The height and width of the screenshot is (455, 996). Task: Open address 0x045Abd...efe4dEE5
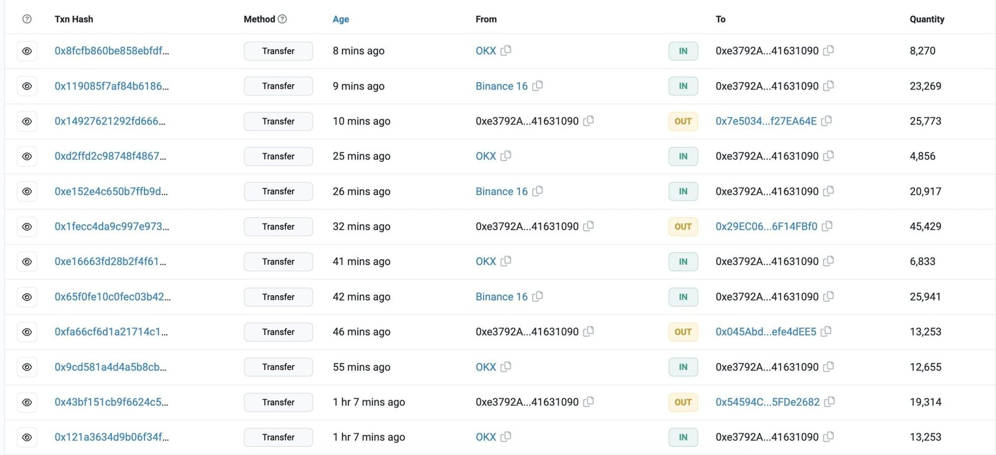(766, 332)
